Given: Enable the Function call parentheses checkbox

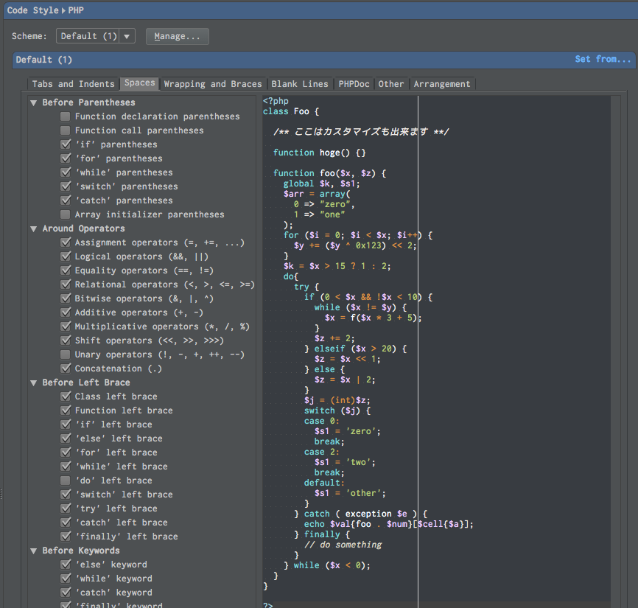Looking at the screenshot, I should 65,130.
